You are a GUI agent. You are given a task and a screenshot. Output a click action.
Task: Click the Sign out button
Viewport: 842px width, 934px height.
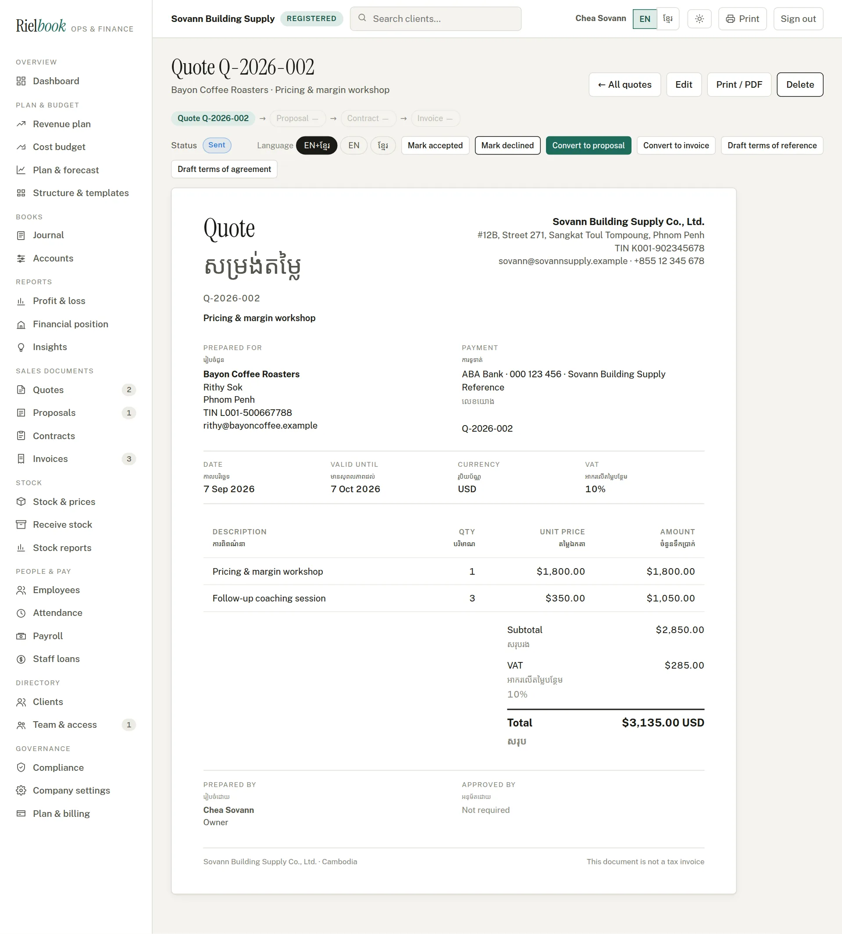pyautogui.click(x=798, y=19)
